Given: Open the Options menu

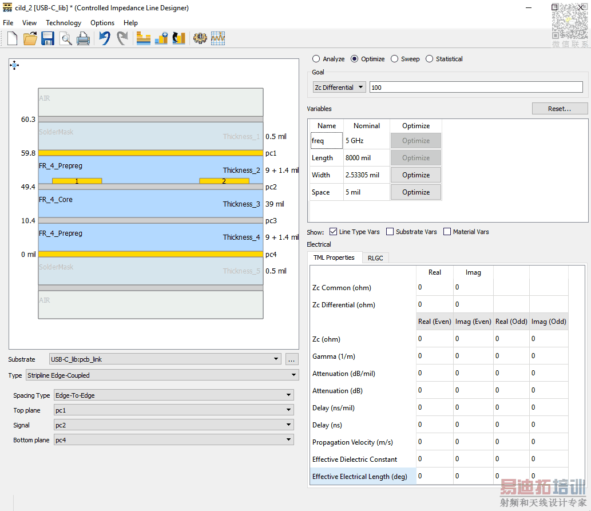Looking at the screenshot, I should point(102,23).
